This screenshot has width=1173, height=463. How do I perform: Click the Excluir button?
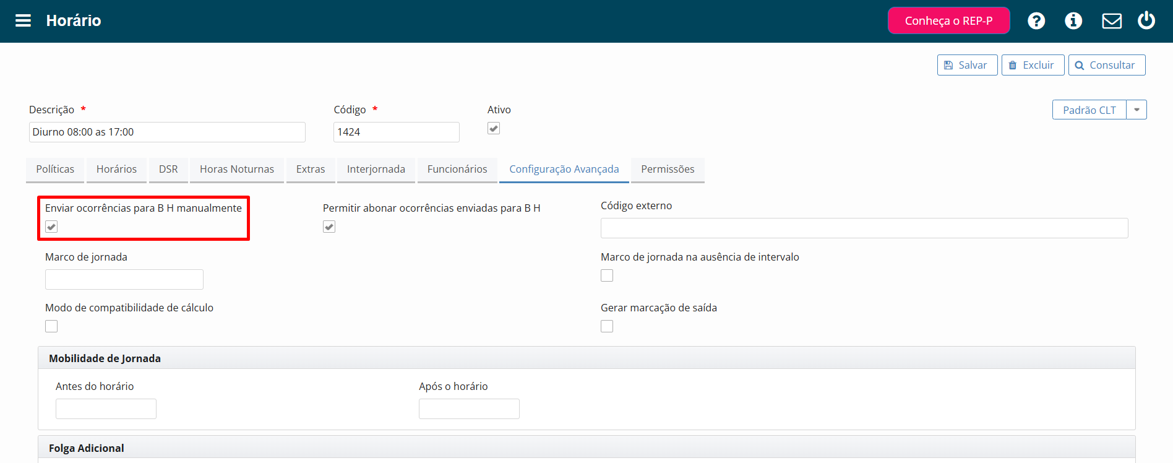point(1033,65)
